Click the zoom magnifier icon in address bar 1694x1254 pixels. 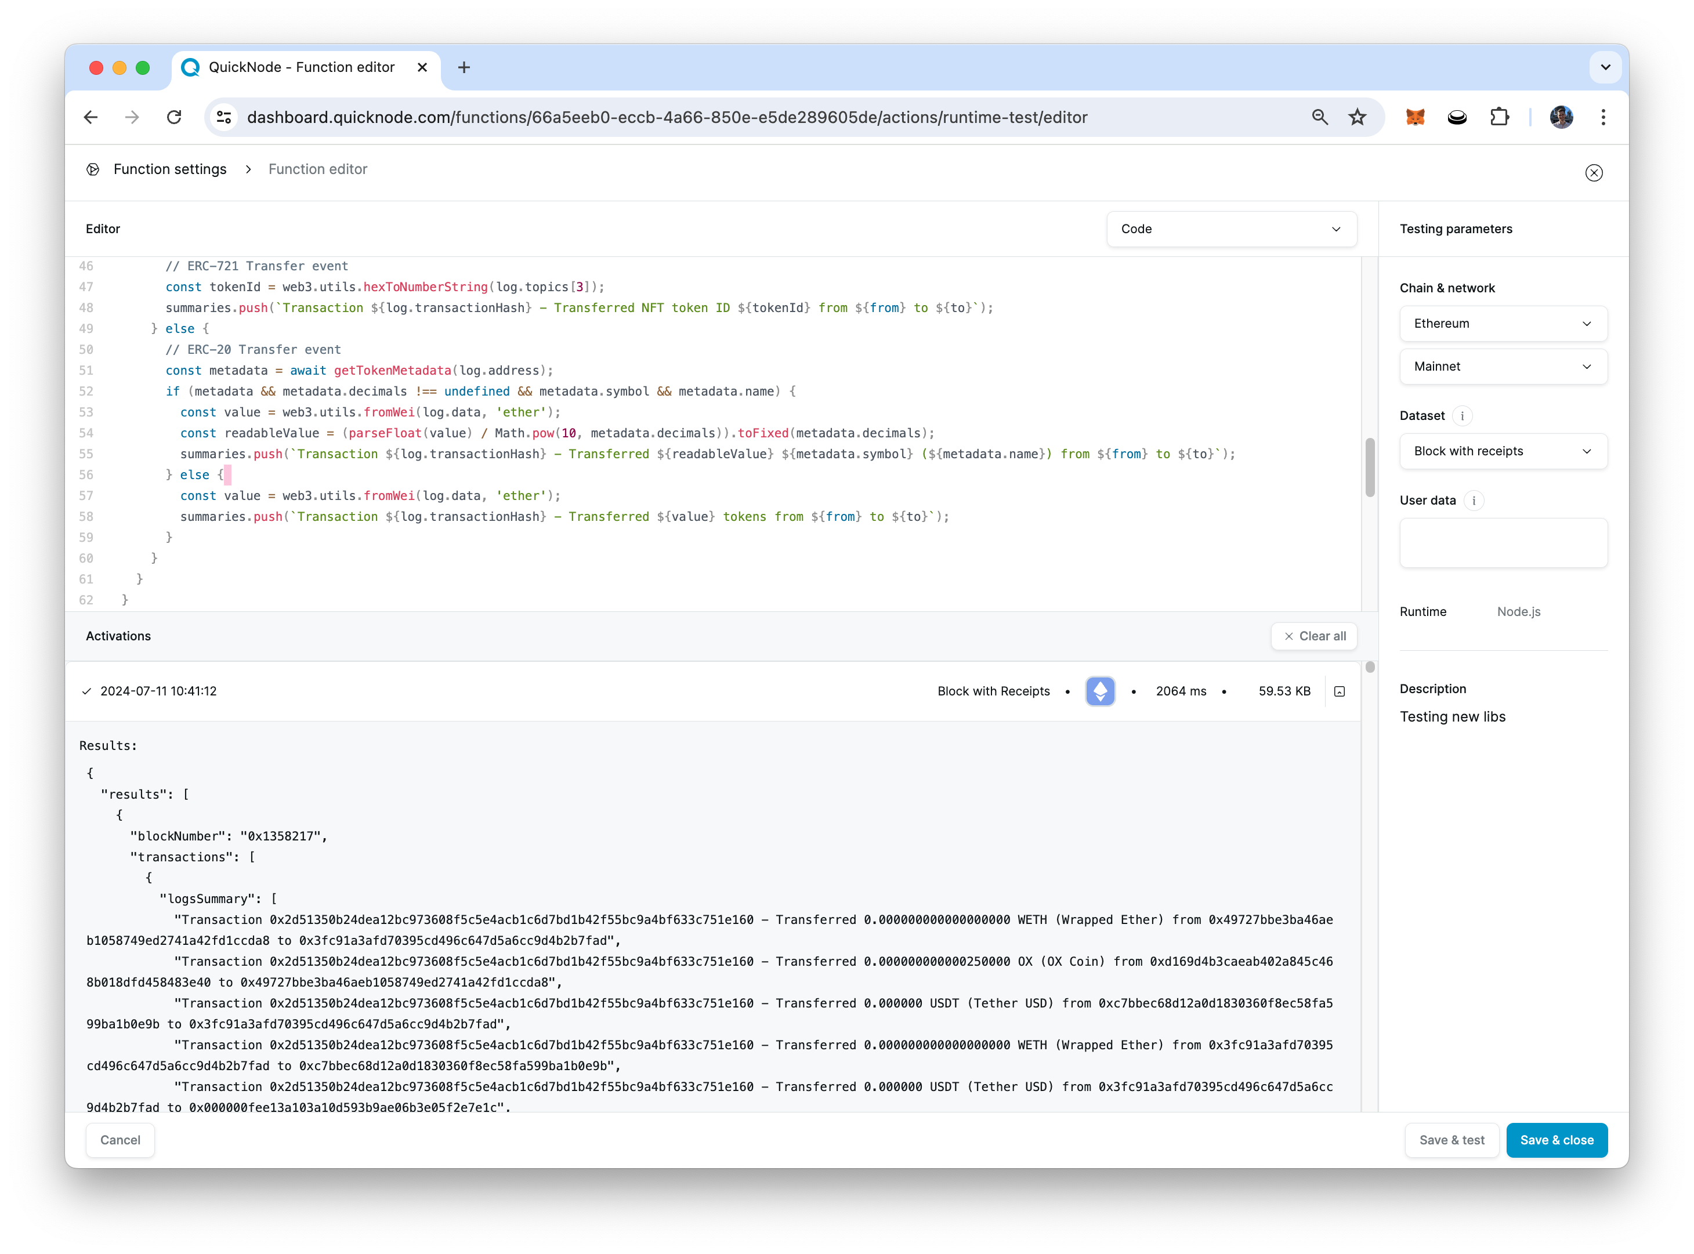(1320, 117)
